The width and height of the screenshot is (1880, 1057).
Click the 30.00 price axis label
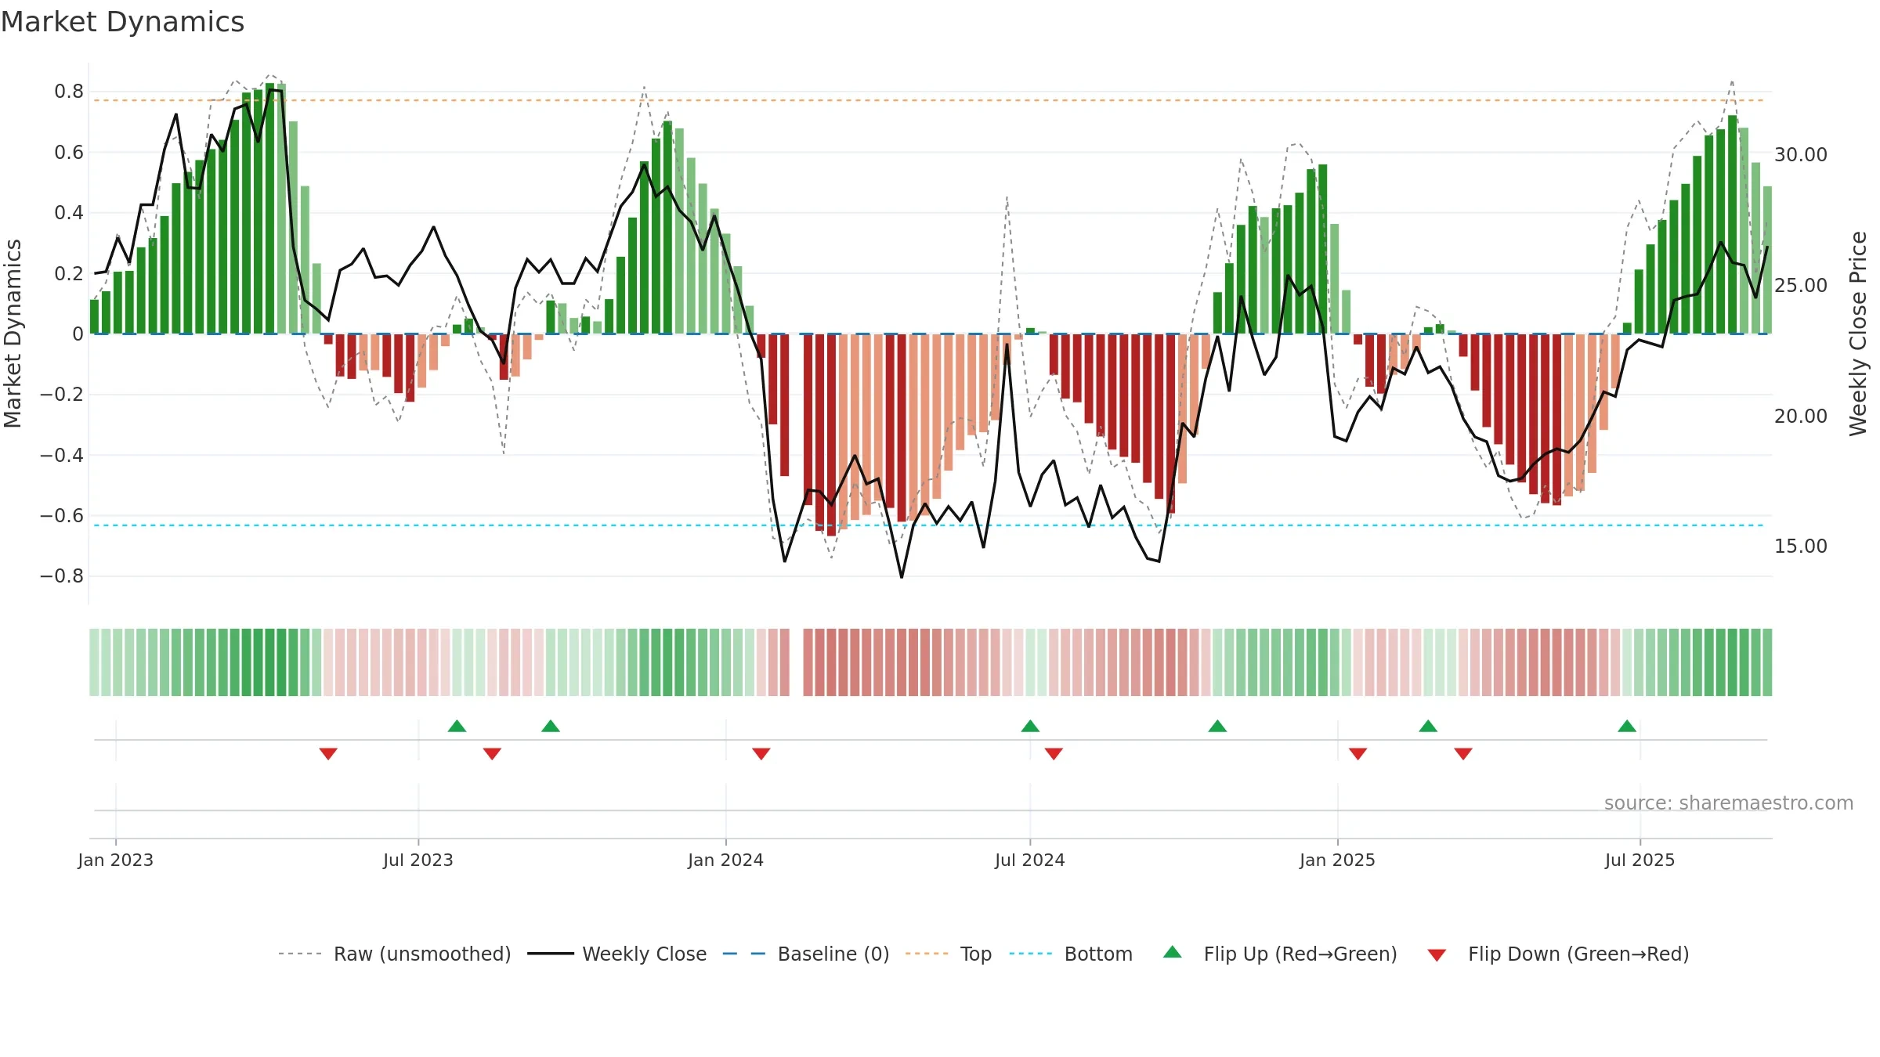1801,155
